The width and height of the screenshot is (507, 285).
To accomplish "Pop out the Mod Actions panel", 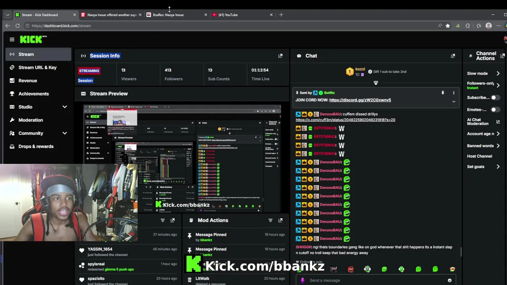I will pos(280,220).
